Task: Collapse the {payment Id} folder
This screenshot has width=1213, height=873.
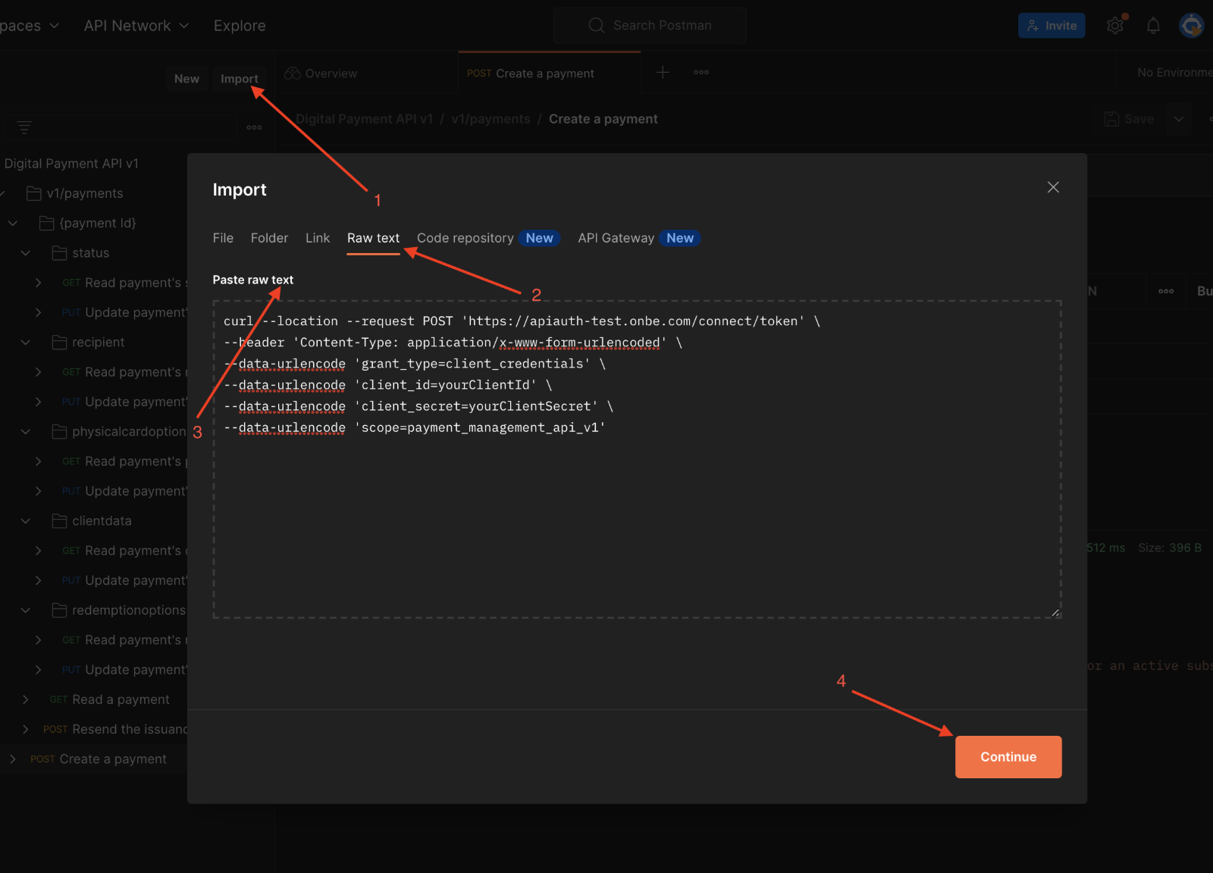Action: coord(13,223)
